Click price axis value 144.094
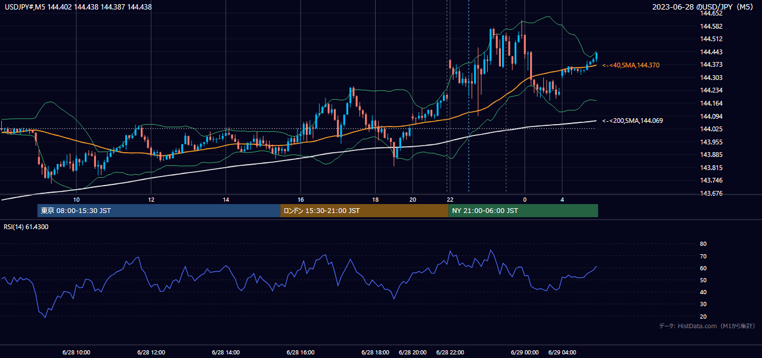Screen dimensions: 762x358 [x=711, y=116]
